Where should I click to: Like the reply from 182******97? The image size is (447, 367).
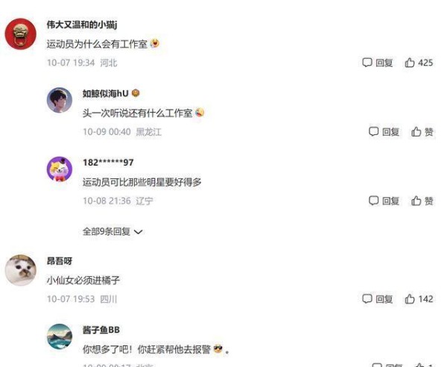tap(422, 201)
